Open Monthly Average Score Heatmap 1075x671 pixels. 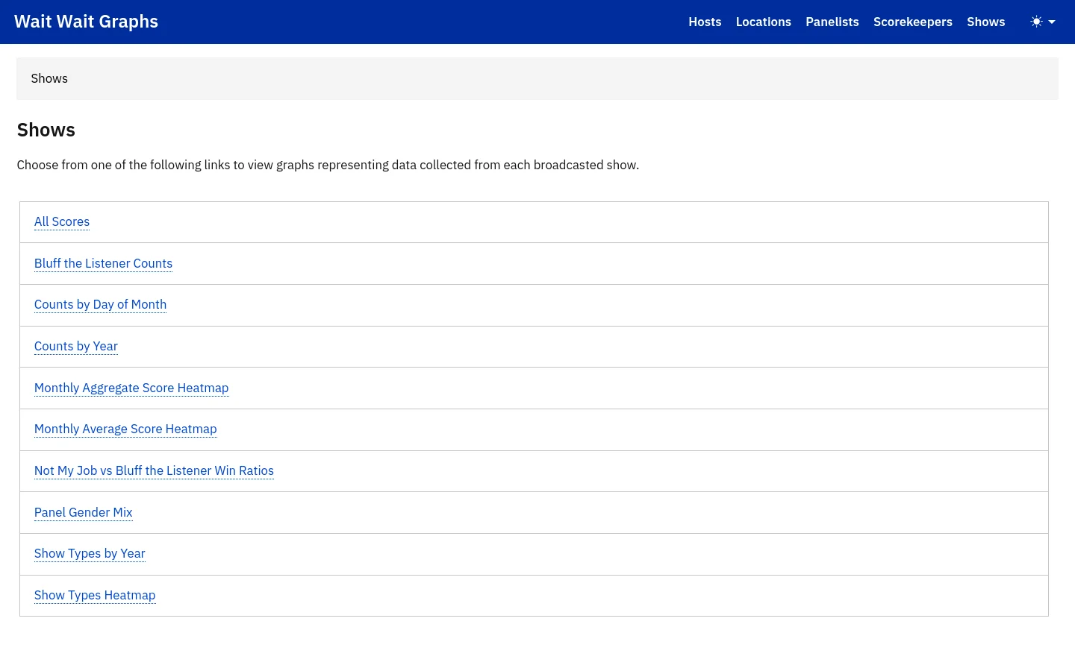(125, 429)
